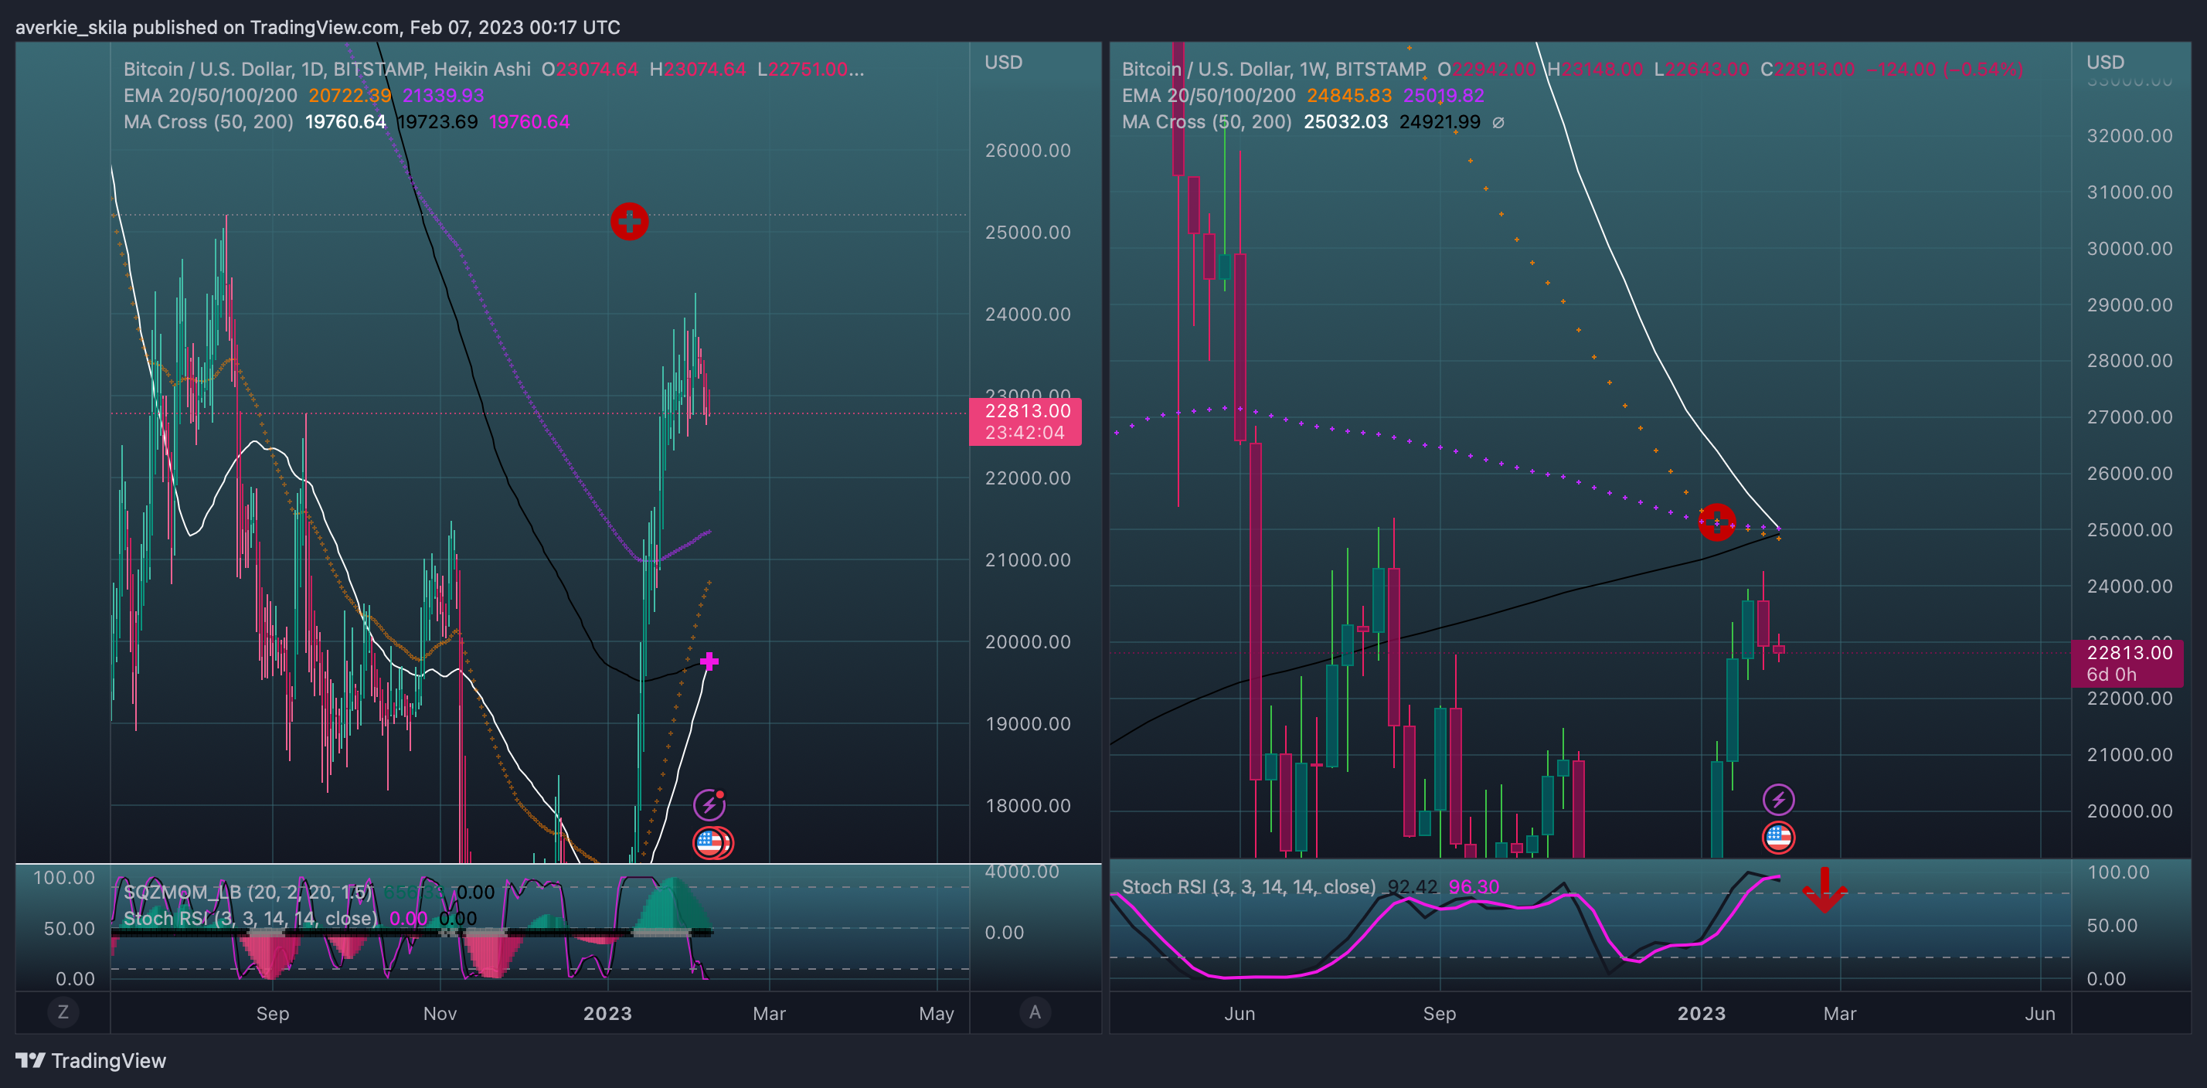2207x1088 pixels.
Task: Click 27000.00 on the weekly price axis
Action: (2129, 417)
